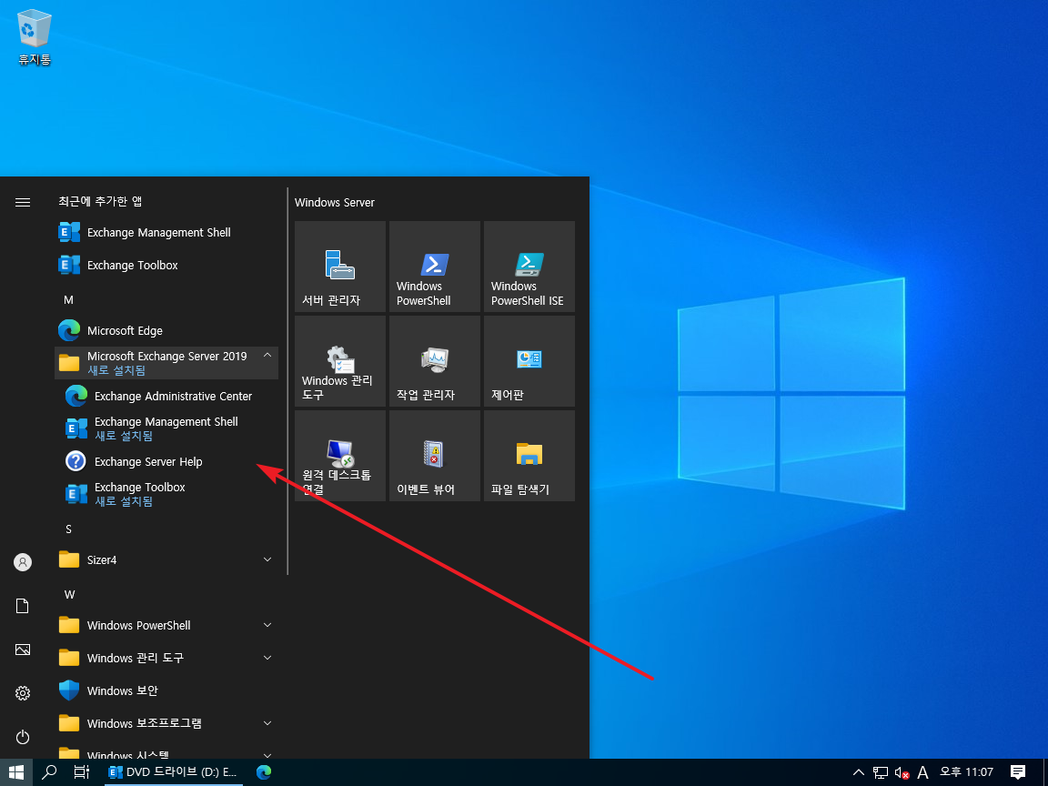Launch the 파일 탐색기 tile
This screenshot has width=1048, height=786.
pos(529,456)
